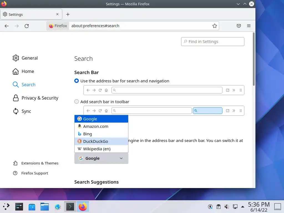Open the Save to Pocket button

tap(239, 26)
